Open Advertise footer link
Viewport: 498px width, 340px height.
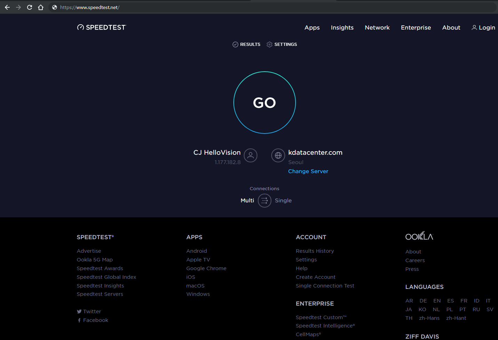click(x=89, y=251)
